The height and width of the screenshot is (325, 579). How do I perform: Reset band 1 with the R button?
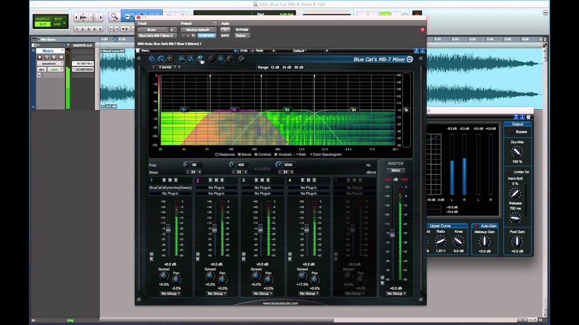coord(152,259)
